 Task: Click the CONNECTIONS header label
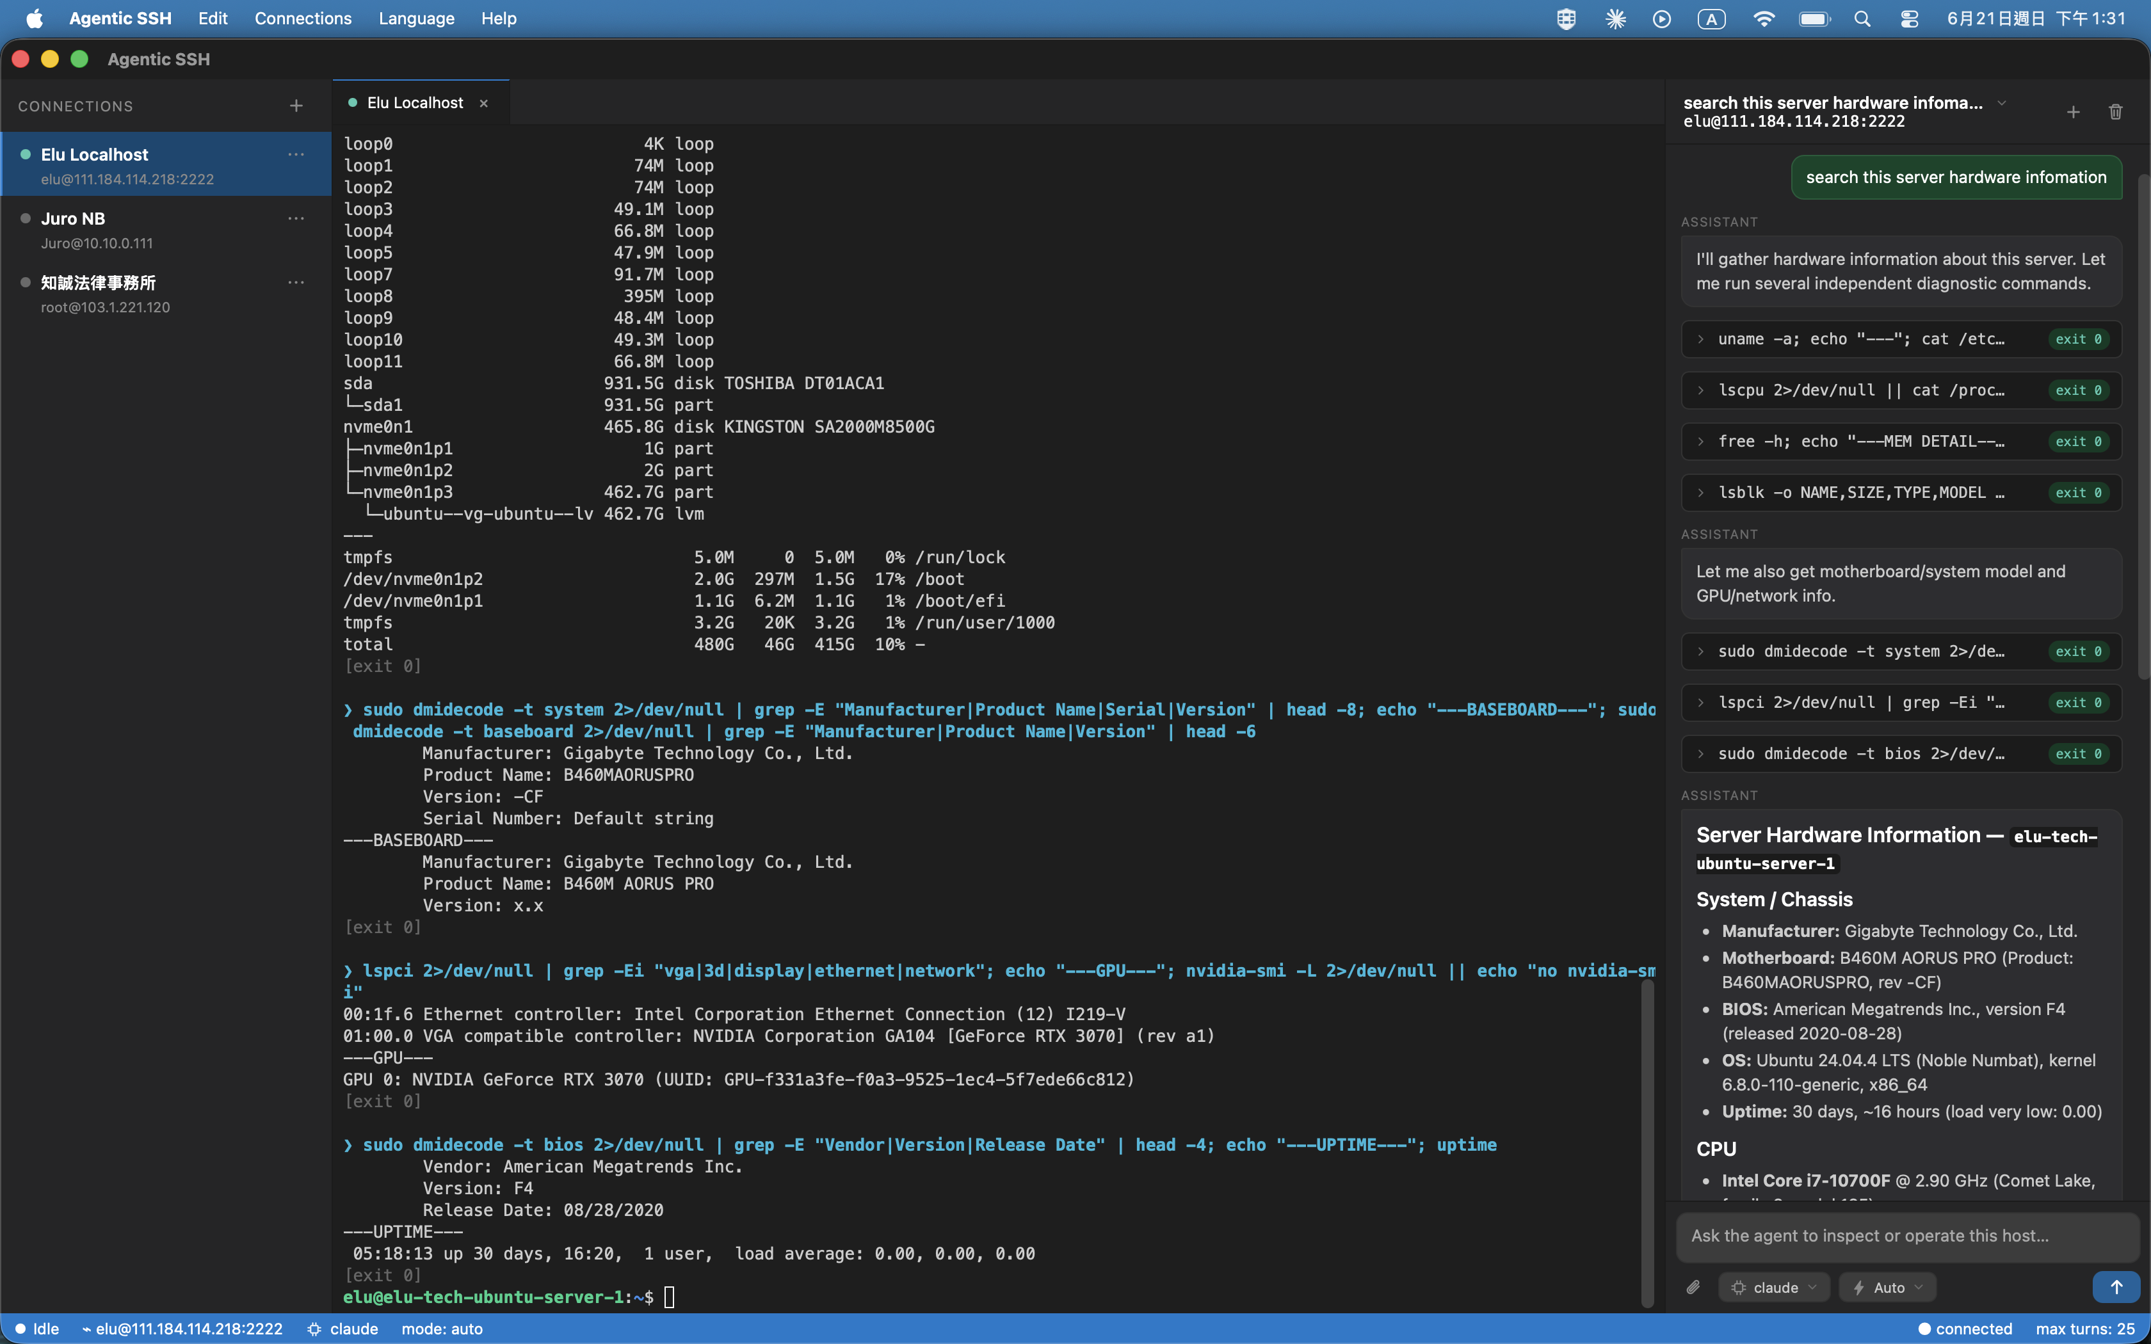click(x=76, y=106)
